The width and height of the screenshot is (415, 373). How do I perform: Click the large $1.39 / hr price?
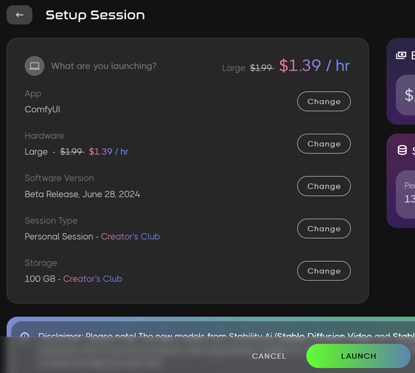[x=315, y=66]
